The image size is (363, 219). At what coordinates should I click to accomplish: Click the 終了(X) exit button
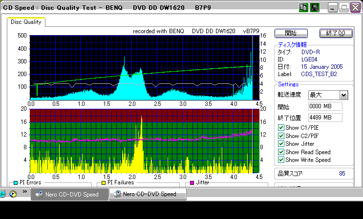[336, 33]
